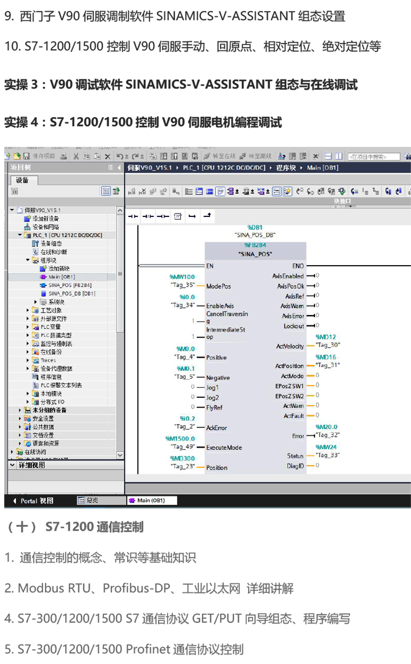The height and width of the screenshot is (664, 411).
Task: Expand the 安全设置 security settings node
Action: (20, 418)
